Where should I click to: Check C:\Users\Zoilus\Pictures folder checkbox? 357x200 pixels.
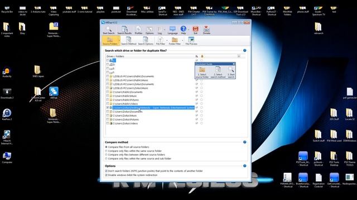pos(108,119)
